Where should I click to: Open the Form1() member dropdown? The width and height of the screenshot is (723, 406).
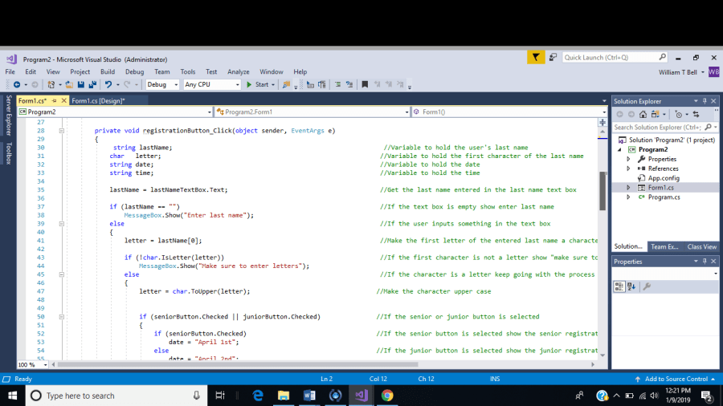coord(509,112)
